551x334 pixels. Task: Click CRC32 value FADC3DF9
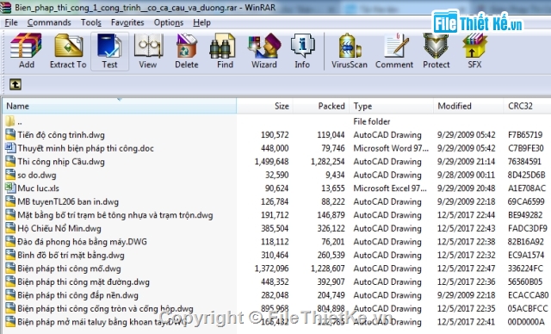pos(528,228)
